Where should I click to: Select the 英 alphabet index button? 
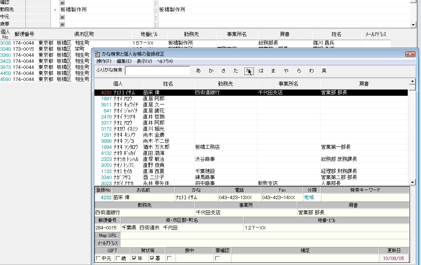324,71
